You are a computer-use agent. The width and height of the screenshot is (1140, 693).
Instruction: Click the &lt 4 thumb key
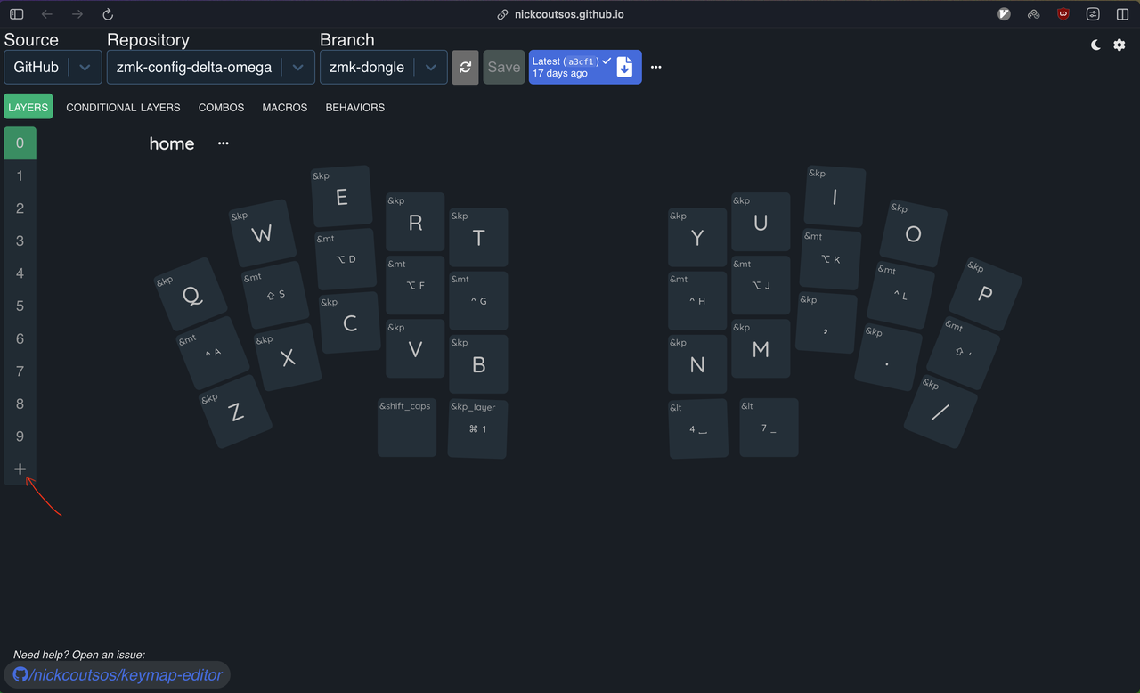click(698, 429)
